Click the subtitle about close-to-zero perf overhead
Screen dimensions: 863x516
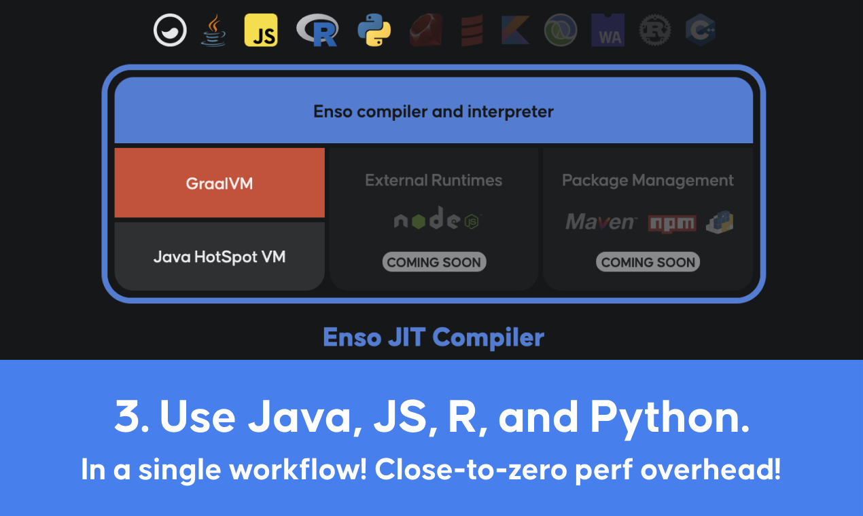pos(431,470)
